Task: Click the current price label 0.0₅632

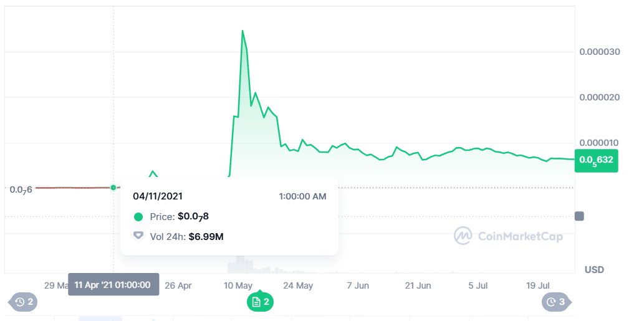Action: click(597, 160)
